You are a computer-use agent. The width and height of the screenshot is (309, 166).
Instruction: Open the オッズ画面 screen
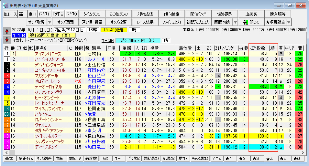pyautogui.click(x=65, y=22)
